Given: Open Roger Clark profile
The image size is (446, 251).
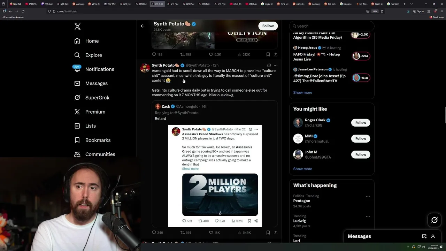Looking at the screenshot, I should [317, 120].
